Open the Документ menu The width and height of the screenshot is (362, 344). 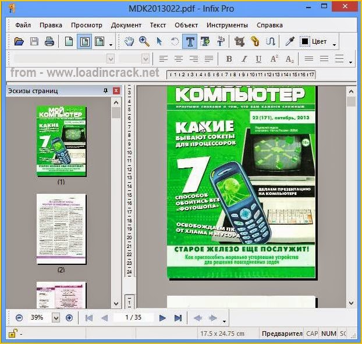point(126,25)
